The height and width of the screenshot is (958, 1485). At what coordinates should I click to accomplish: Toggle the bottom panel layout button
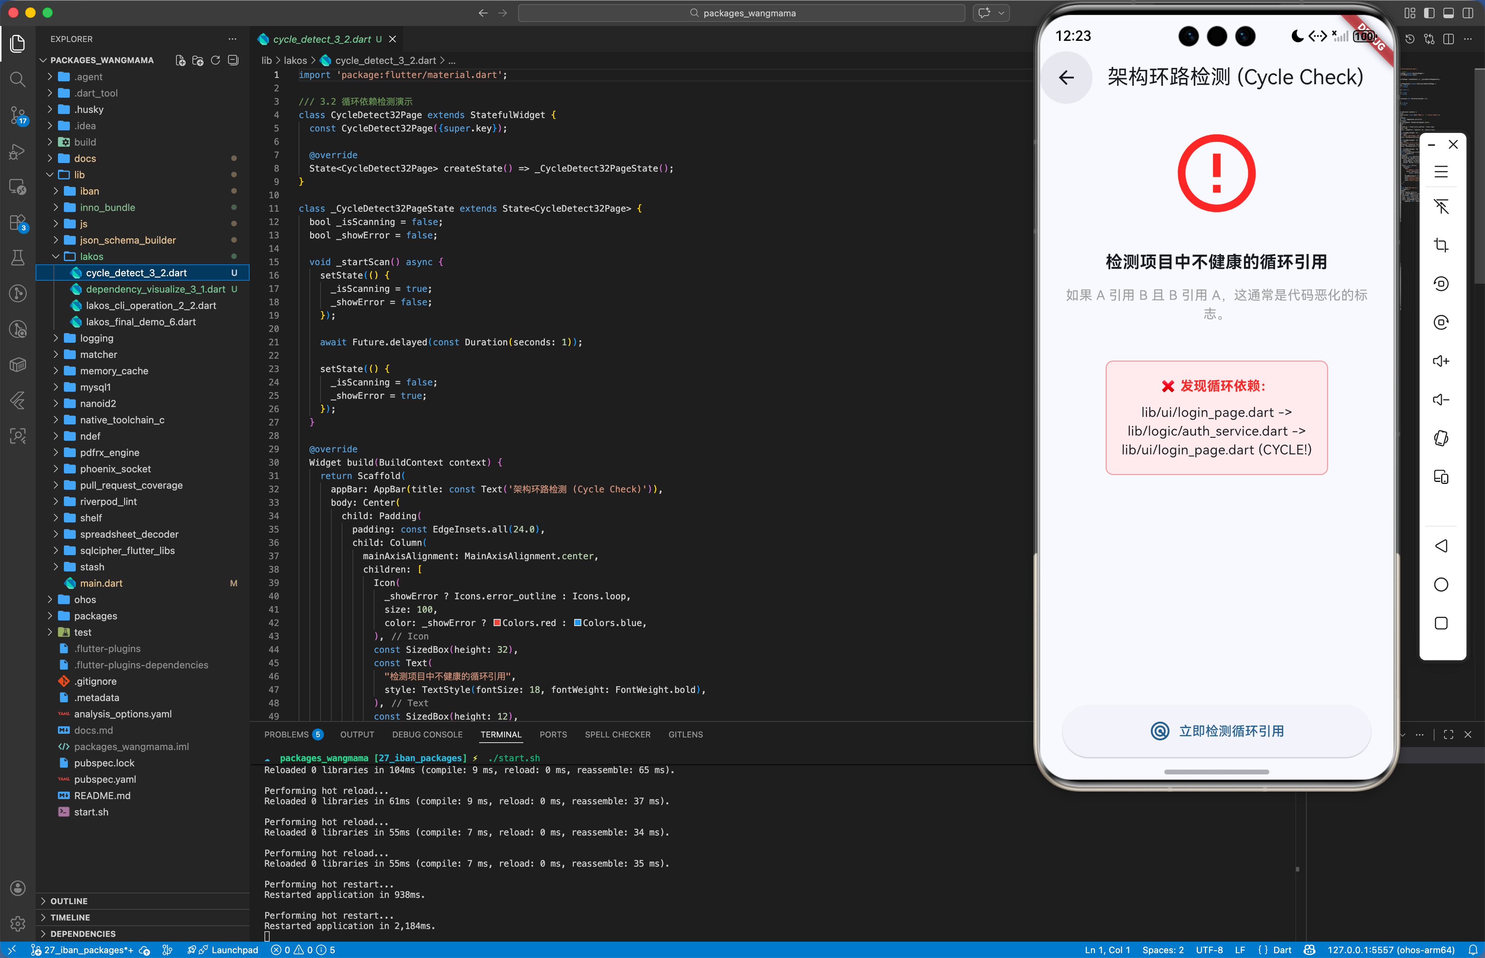(x=1448, y=13)
